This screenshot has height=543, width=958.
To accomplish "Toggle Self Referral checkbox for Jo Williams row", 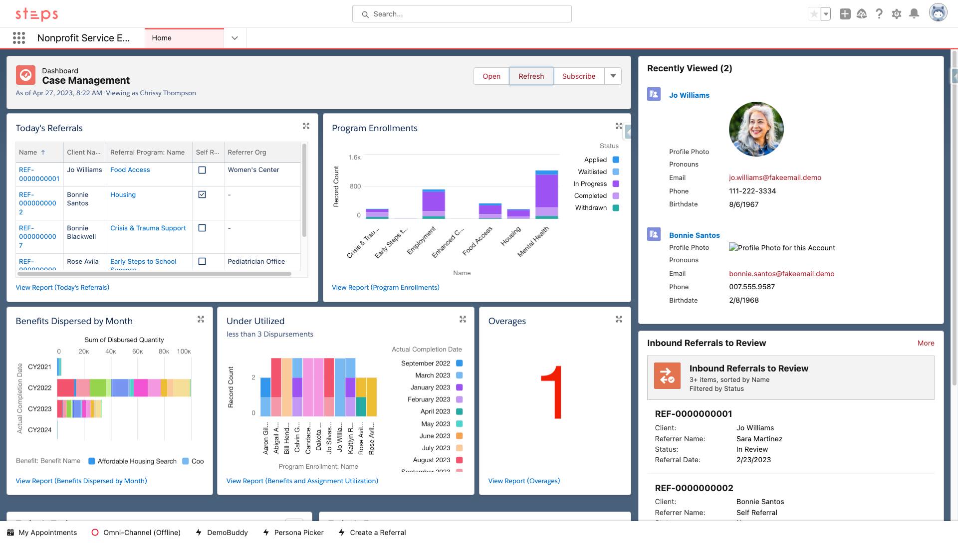I will [202, 170].
